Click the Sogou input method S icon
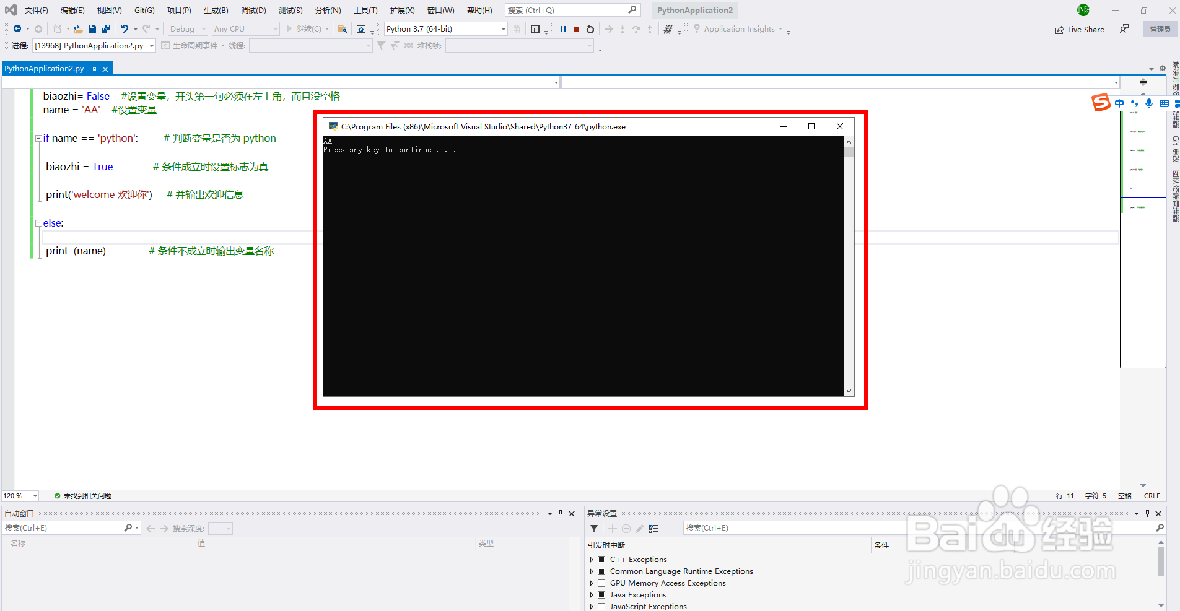Image resolution: width=1180 pixels, height=611 pixels. 1101,103
